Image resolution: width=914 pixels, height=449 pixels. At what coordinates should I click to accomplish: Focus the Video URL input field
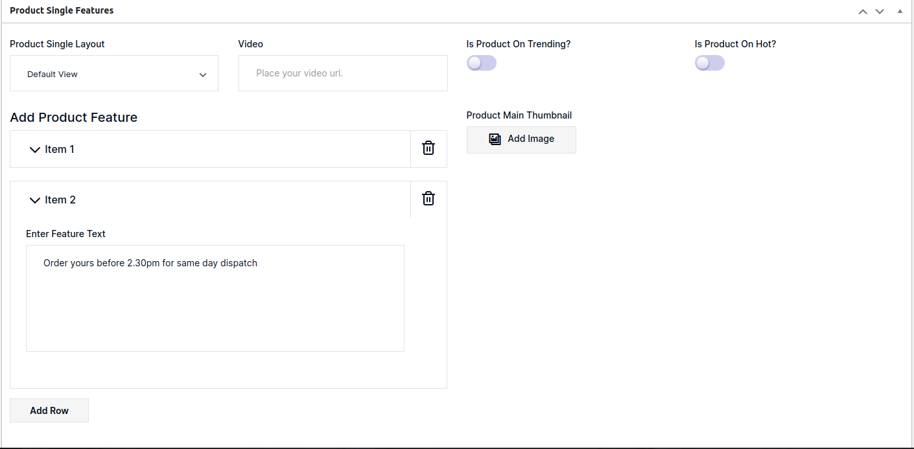click(x=343, y=73)
